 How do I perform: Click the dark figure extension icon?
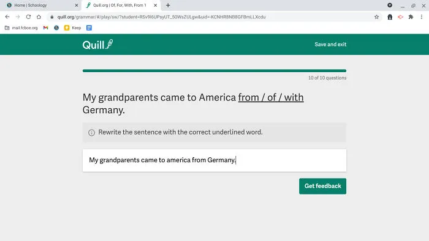pyautogui.click(x=390, y=17)
